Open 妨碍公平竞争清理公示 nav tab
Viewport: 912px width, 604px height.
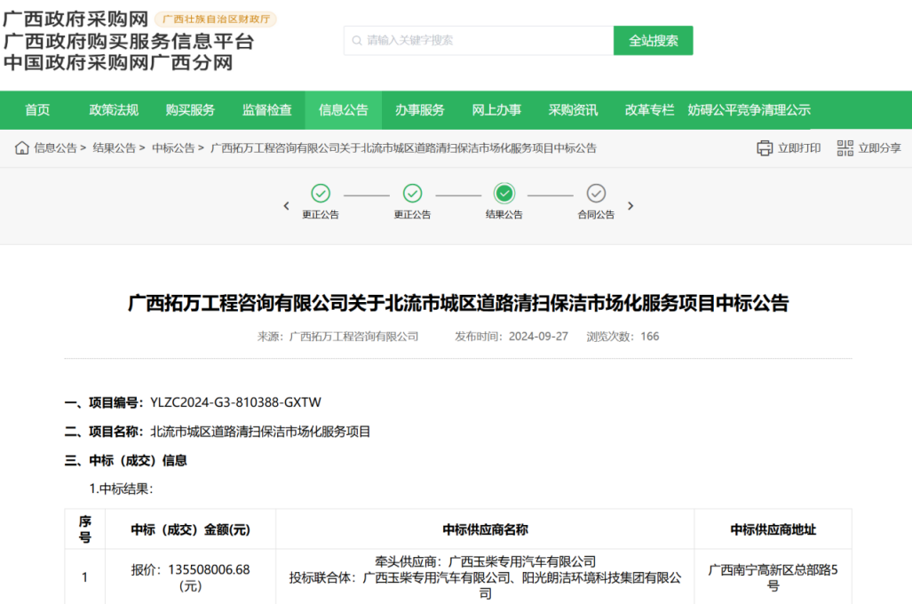coord(749,110)
